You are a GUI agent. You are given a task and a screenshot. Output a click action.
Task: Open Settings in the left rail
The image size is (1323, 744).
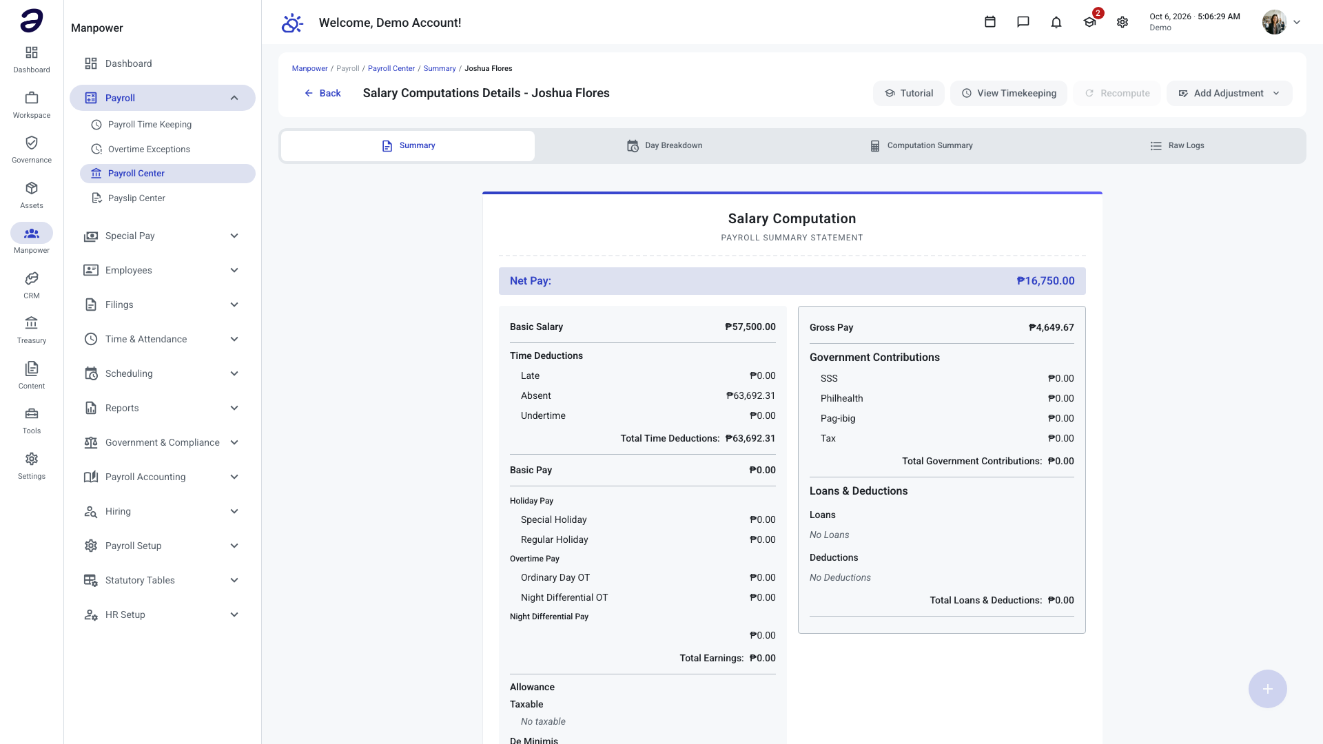(32, 466)
